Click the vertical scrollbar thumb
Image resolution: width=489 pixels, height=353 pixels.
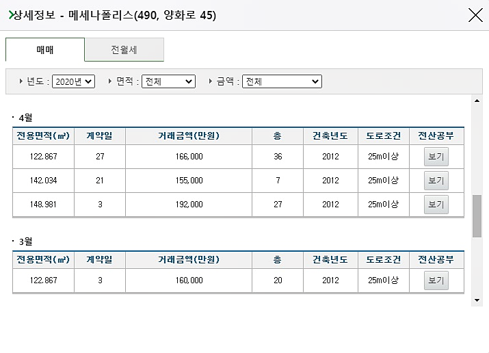(x=477, y=216)
